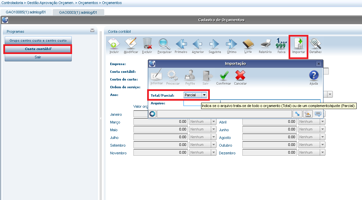Click Conta contábil program button
This screenshot has width=362, height=200.
(38, 49)
